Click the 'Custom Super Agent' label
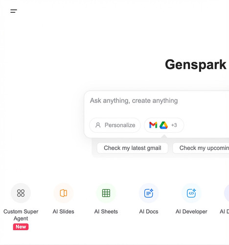The image size is (229, 245). tap(21, 215)
